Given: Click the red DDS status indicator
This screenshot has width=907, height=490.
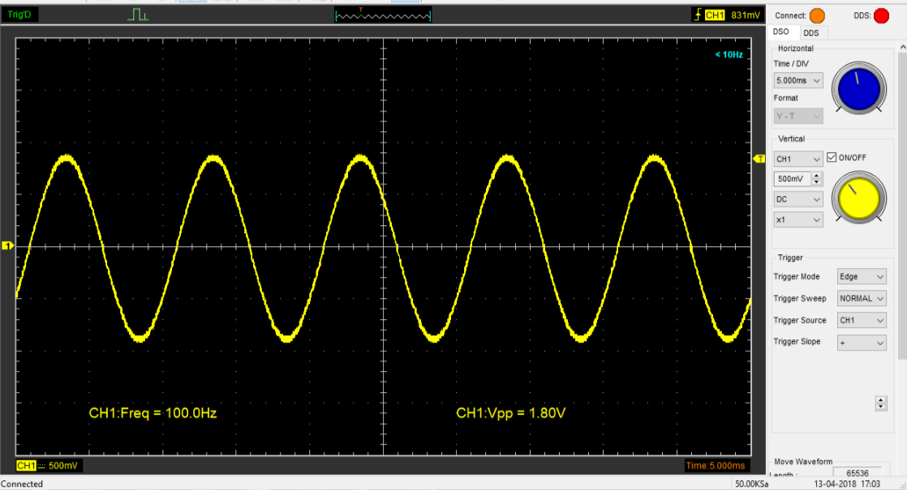Looking at the screenshot, I should tap(881, 15).
